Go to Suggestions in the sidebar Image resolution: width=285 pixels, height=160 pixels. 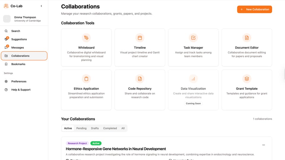pos(24,39)
